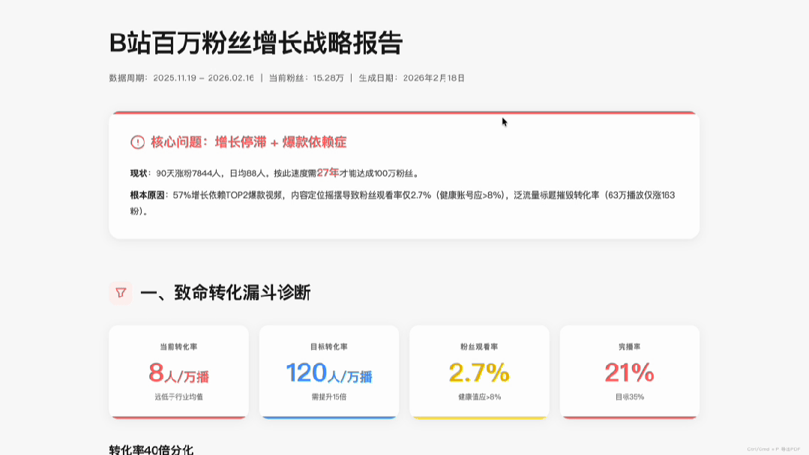Click the 现状 line about 90天涨粉7844人
Screen dimensions: 809x455
(x=274, y=173)
